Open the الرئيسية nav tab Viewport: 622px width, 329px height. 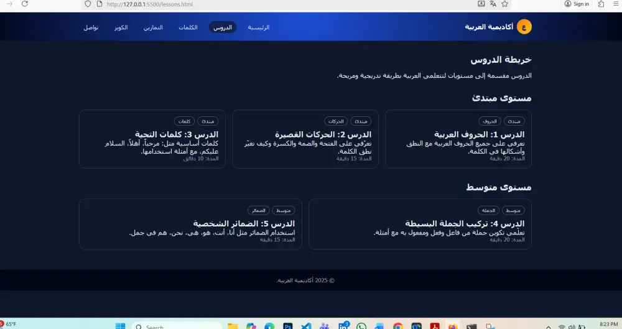pyautogui.click(x=259, y=27)
